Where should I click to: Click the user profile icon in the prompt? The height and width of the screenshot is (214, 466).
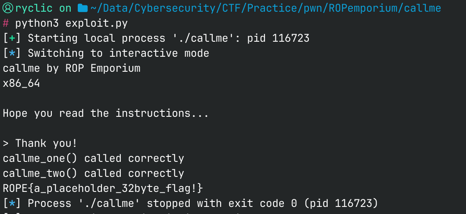(8, 8)
